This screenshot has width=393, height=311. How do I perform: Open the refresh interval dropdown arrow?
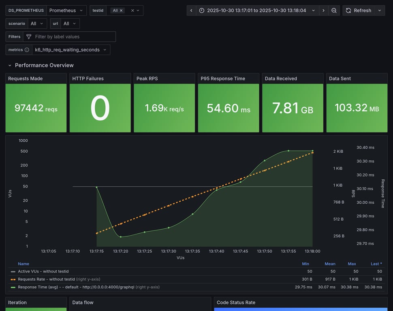pyautogui.click(x=380, y=11)
